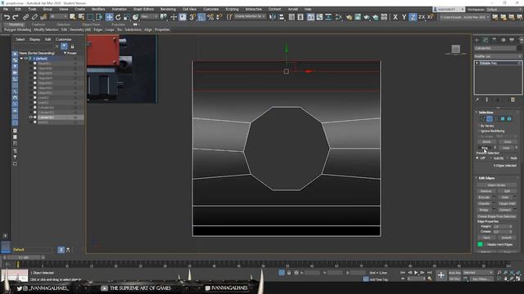
Task: Switch to the Modeling ribbon tab
Action: [x=16, y=24]
